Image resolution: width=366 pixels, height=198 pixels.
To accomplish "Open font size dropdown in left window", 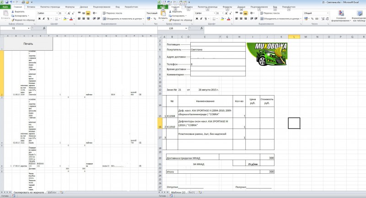I will point(65,13).
